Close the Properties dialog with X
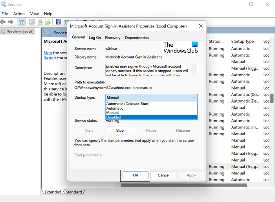275x202 pixels. pyautogui.click(x=201, y=26)
